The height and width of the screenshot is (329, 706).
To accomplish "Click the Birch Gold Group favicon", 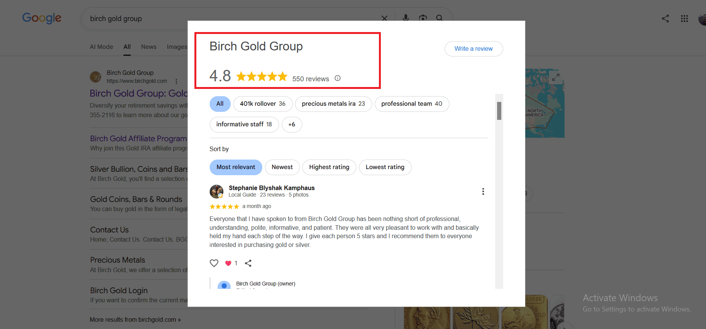I will pyautogui.click(x=95, y=77).
